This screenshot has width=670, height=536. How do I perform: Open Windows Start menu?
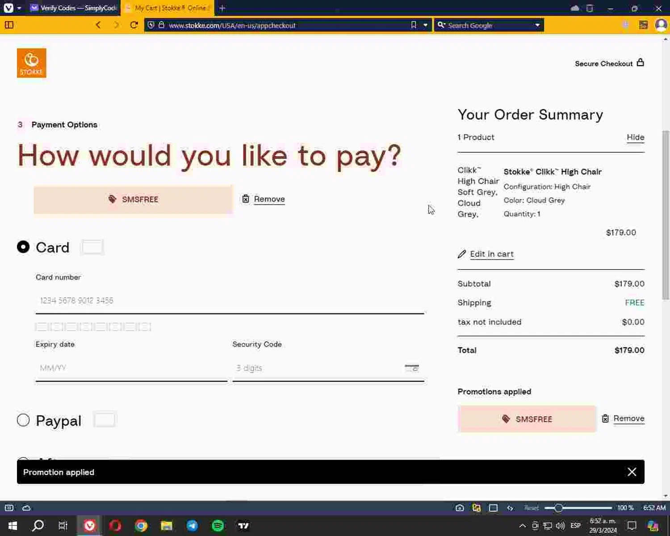tap(13, 526)
